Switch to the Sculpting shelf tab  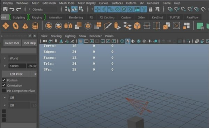click(x=19, y=17)
